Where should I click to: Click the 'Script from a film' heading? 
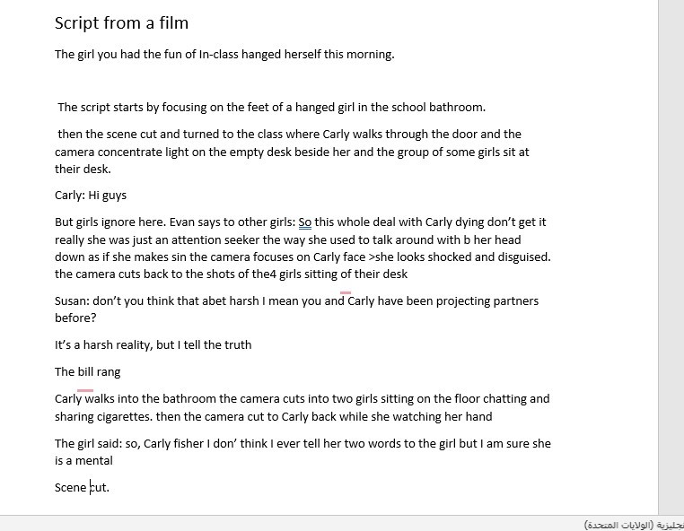click(122, 22)
